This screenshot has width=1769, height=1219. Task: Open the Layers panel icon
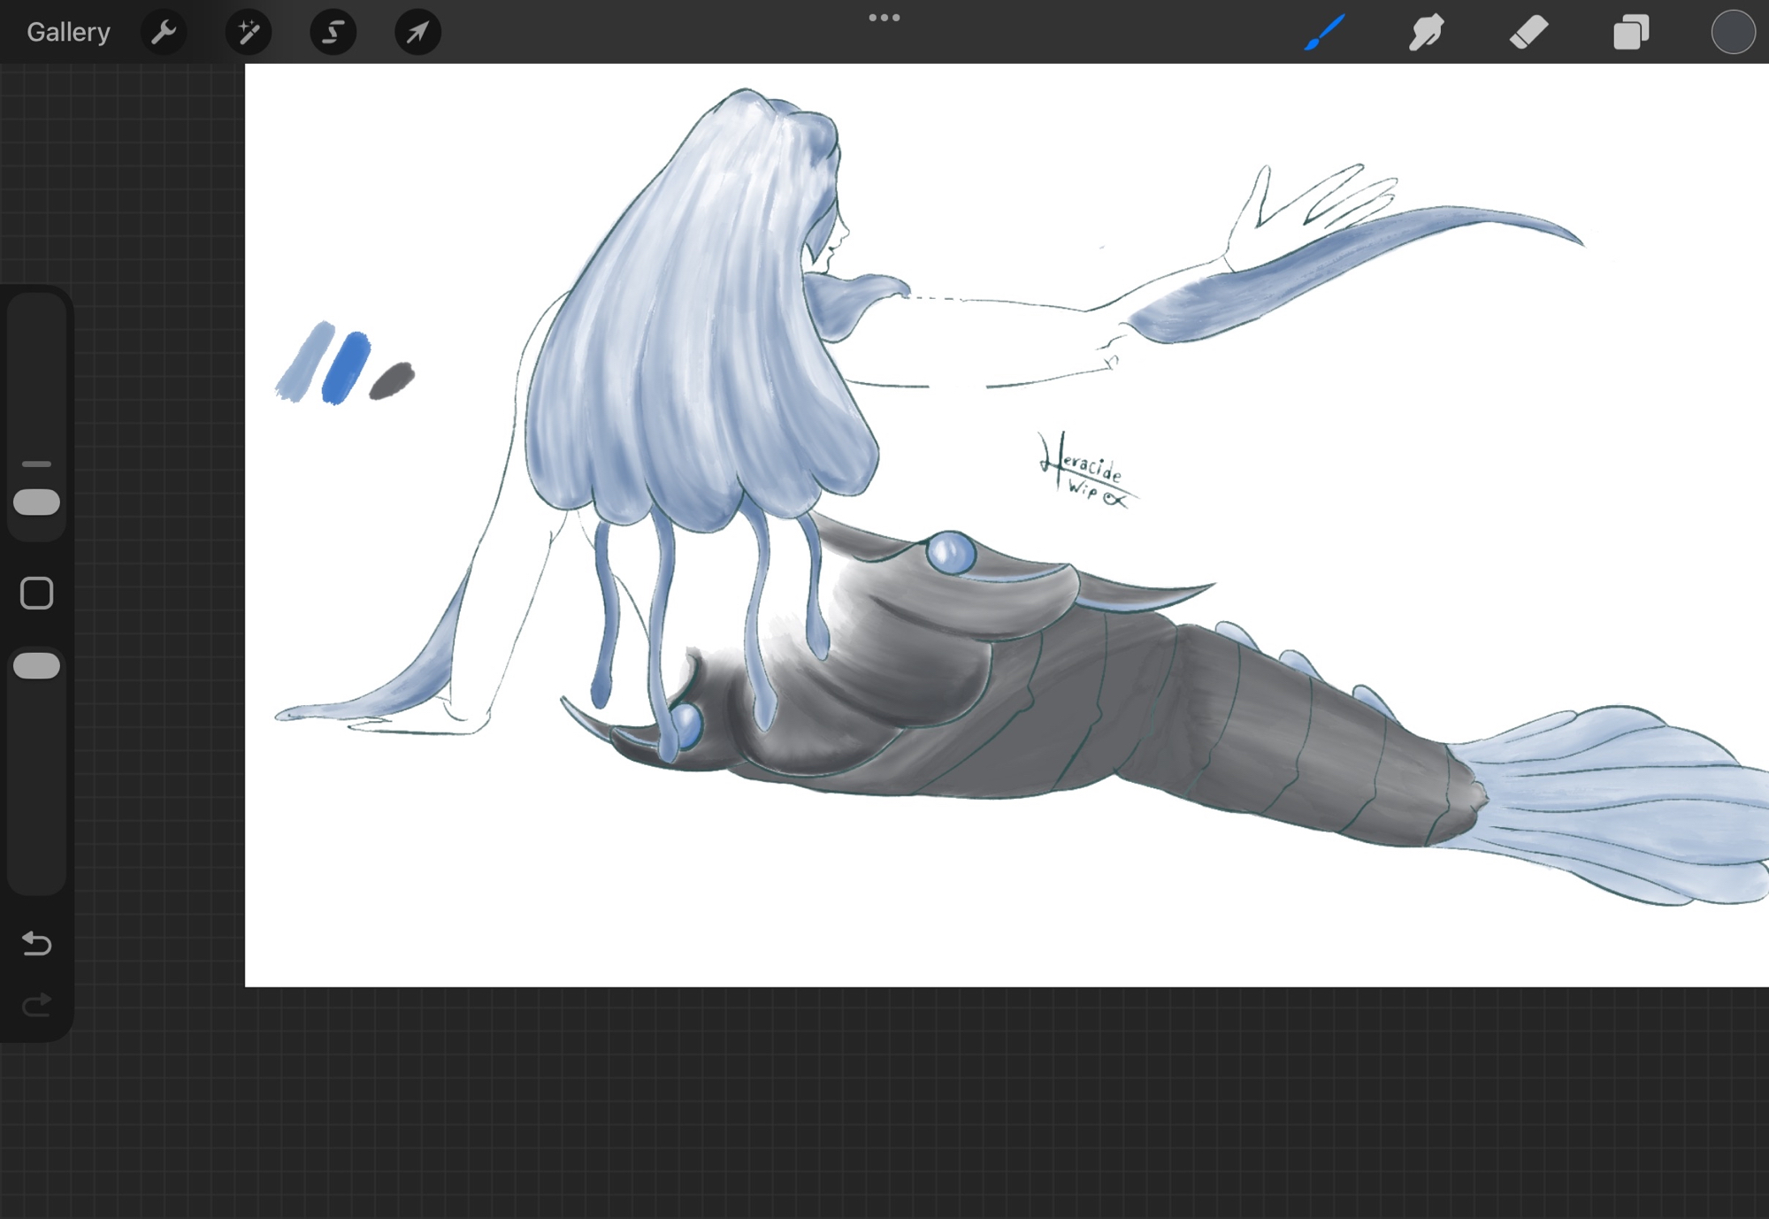point(1631,33)
